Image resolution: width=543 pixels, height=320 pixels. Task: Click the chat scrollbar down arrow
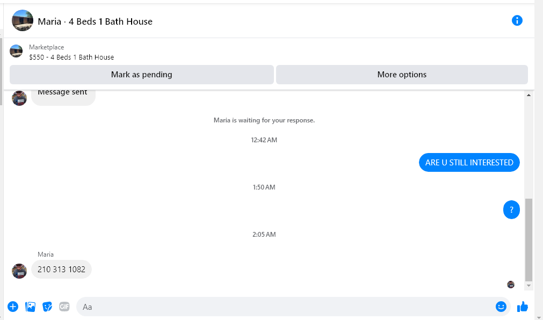tap(528, 286)
